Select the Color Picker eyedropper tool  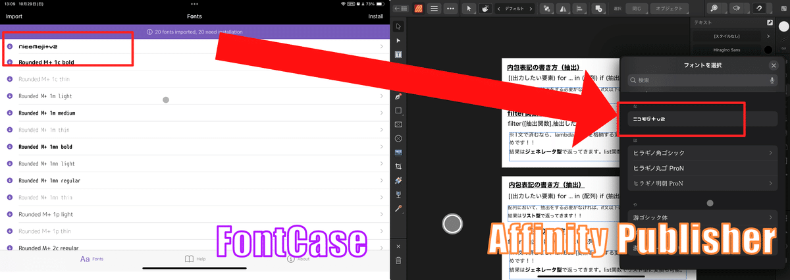click(x=398, y=208)
